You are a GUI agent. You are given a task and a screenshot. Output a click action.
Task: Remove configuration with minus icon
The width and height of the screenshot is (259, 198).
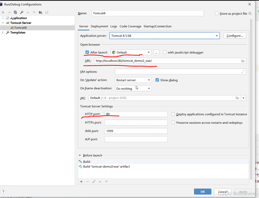9,12
